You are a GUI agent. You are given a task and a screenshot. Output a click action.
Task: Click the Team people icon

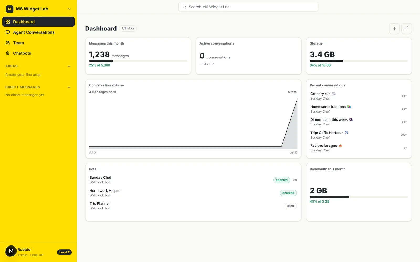tap(8, 43)
